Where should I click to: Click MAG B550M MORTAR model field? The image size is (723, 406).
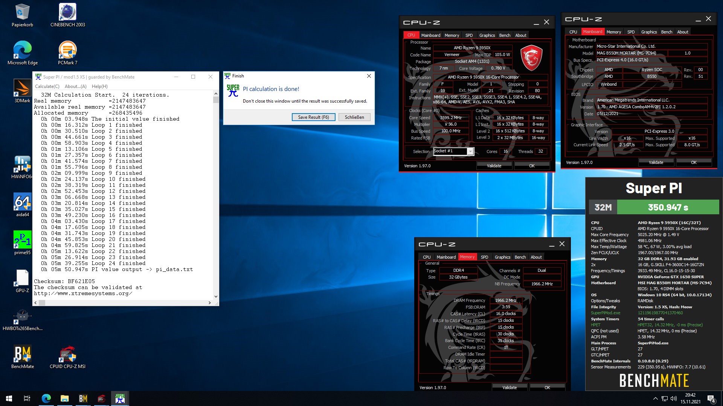point(632,53)
